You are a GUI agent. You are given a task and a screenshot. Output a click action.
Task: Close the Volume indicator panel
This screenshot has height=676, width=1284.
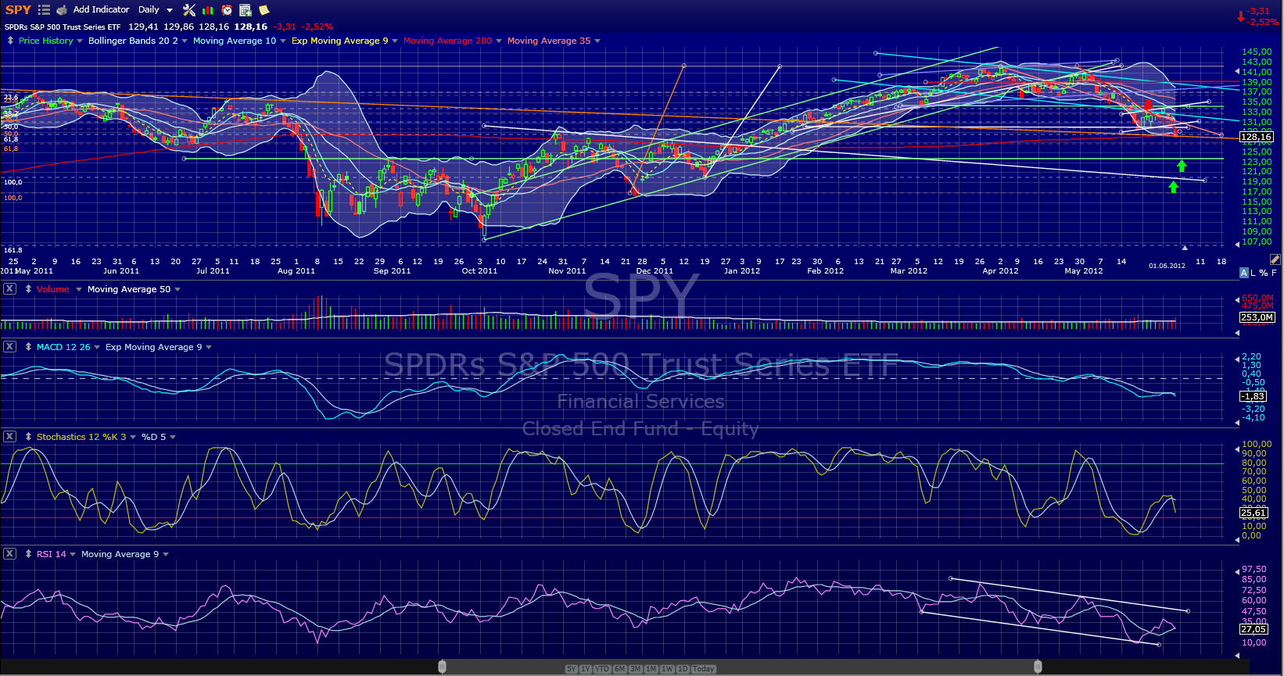(x=9, y=289)
